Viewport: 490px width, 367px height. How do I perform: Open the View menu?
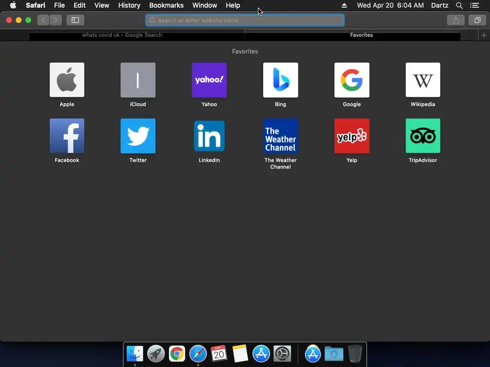101,5
